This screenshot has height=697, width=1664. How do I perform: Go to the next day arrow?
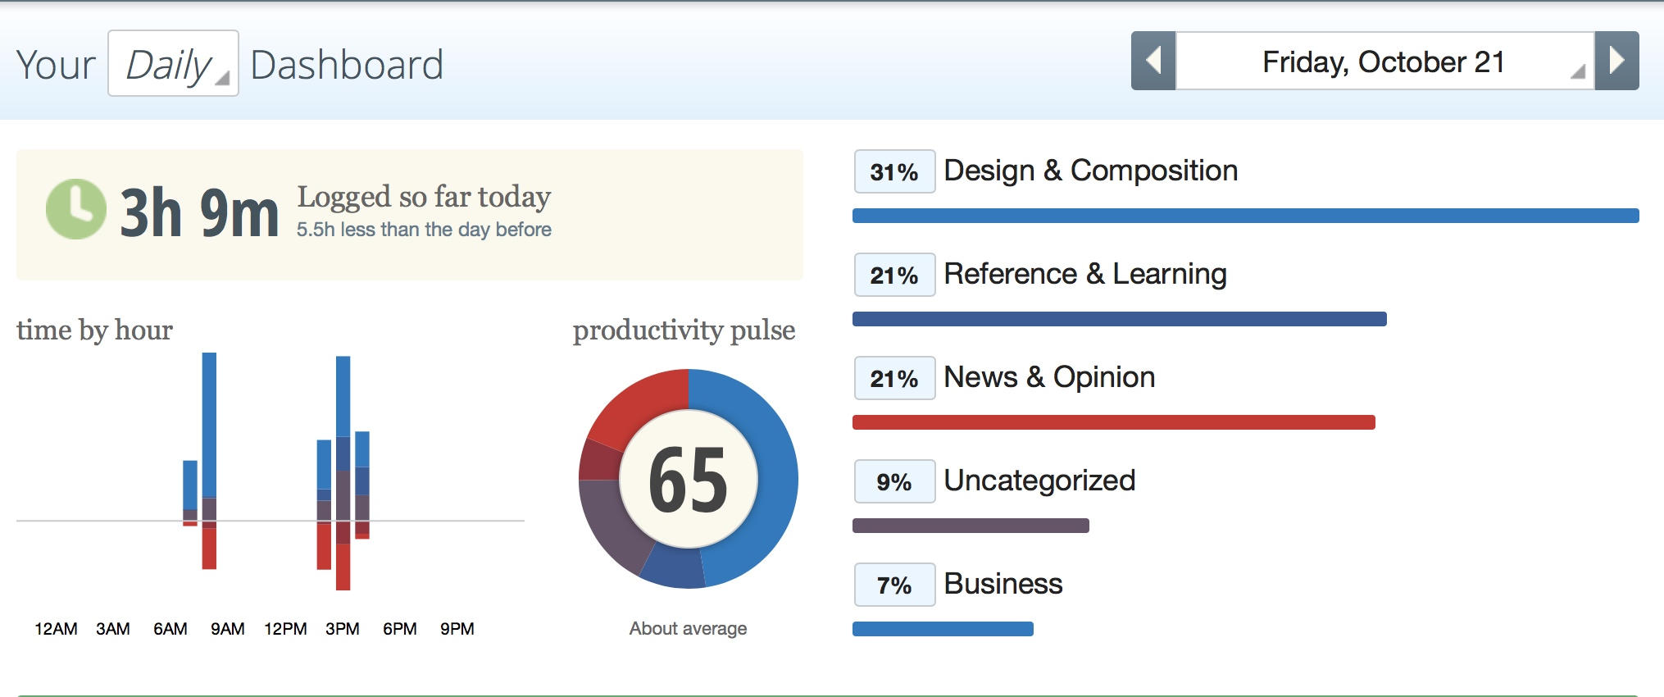[1616, 61]
